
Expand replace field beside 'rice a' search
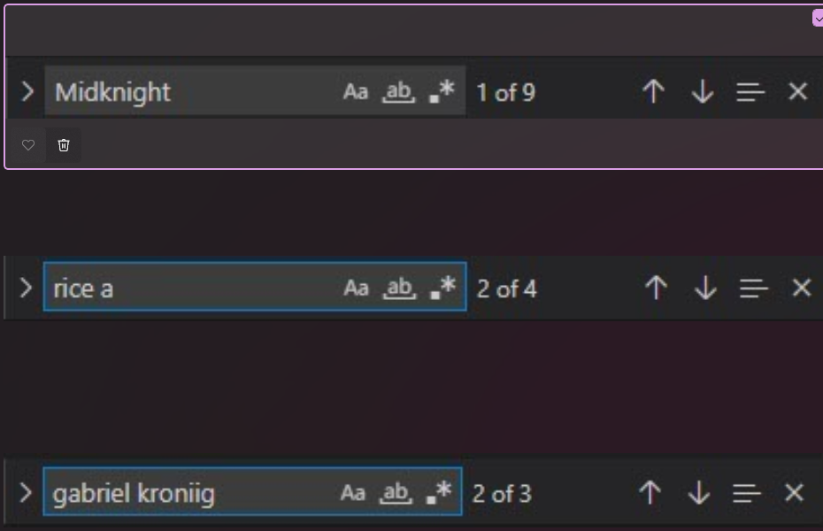(25, 288)
